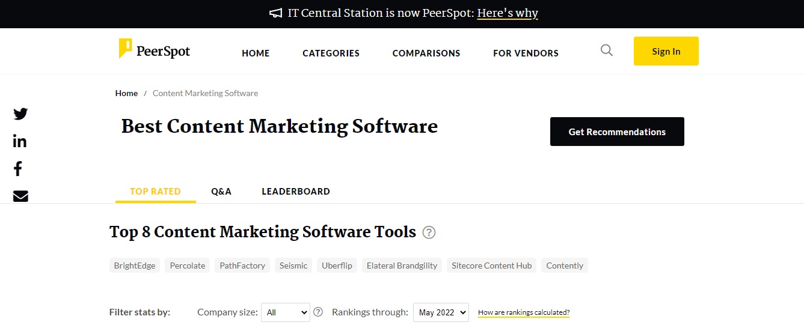Click the PeerSpot logo
The height and width of the screenshot is (331, 804).
pyautogui.click(x=155, y=49)
